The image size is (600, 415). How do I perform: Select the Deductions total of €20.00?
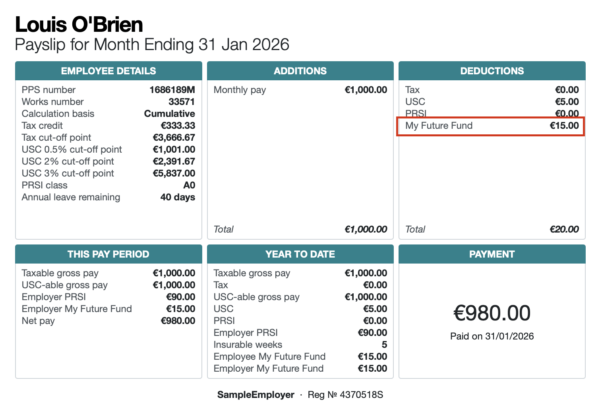pyautogui.click(x=564, y=229)
